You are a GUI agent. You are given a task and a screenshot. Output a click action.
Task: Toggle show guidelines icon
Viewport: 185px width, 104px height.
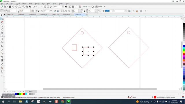76,7
